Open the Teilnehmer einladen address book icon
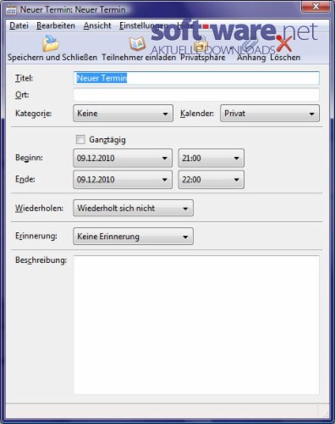Screen dimensions: 335x424 tap(137, 43)
